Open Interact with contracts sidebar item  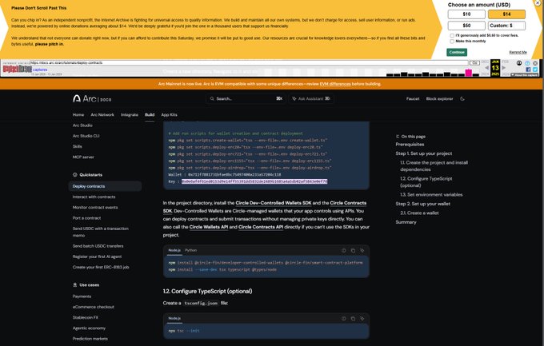(x=94, y=197)
